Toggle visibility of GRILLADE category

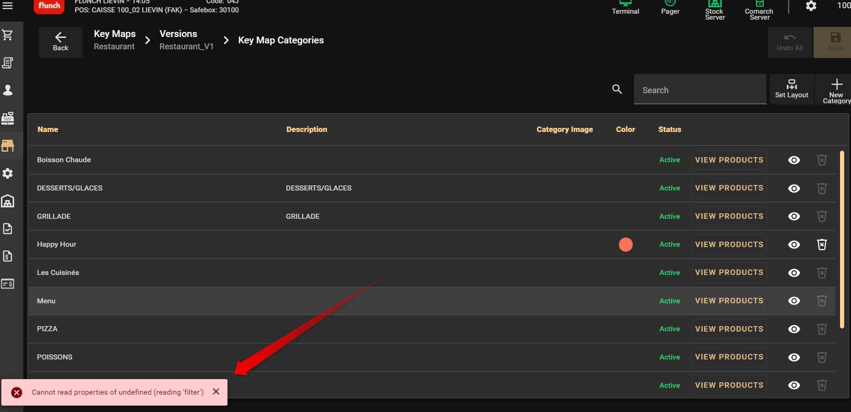click(794, 217)
